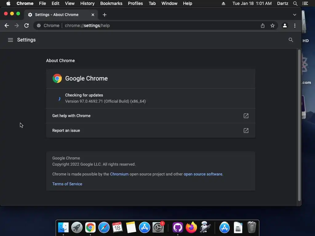The width and height of the screenshot is (315, 236).
Task: Open the View menu
Action: click(x=70, y=3)
